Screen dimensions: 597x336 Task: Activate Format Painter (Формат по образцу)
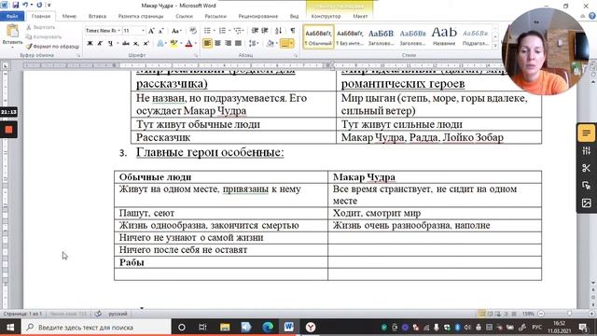52,47
